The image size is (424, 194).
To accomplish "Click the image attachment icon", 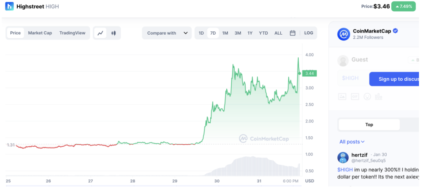I will point(342,96).
